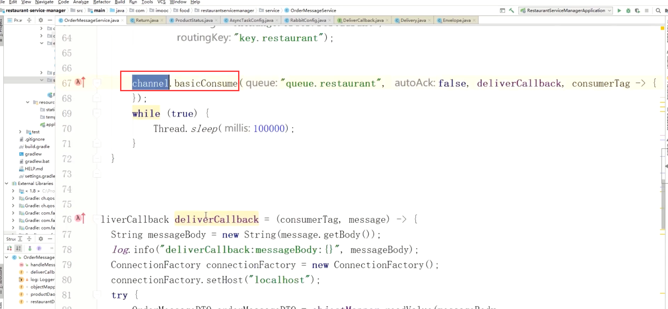Fold the while loop at line 69
668x309 pixels.
[97, 113]
